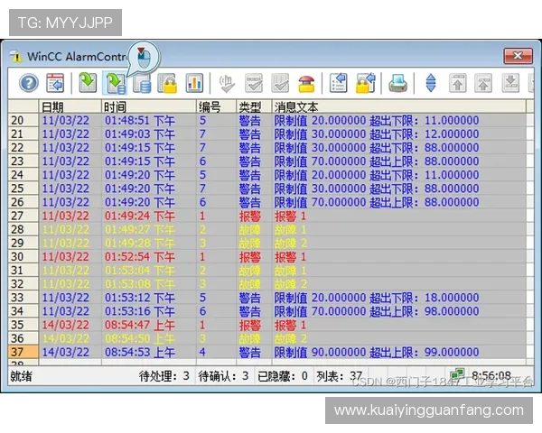Click date 14/03/22 in row 36
The image size is (542, 433).
66,339
